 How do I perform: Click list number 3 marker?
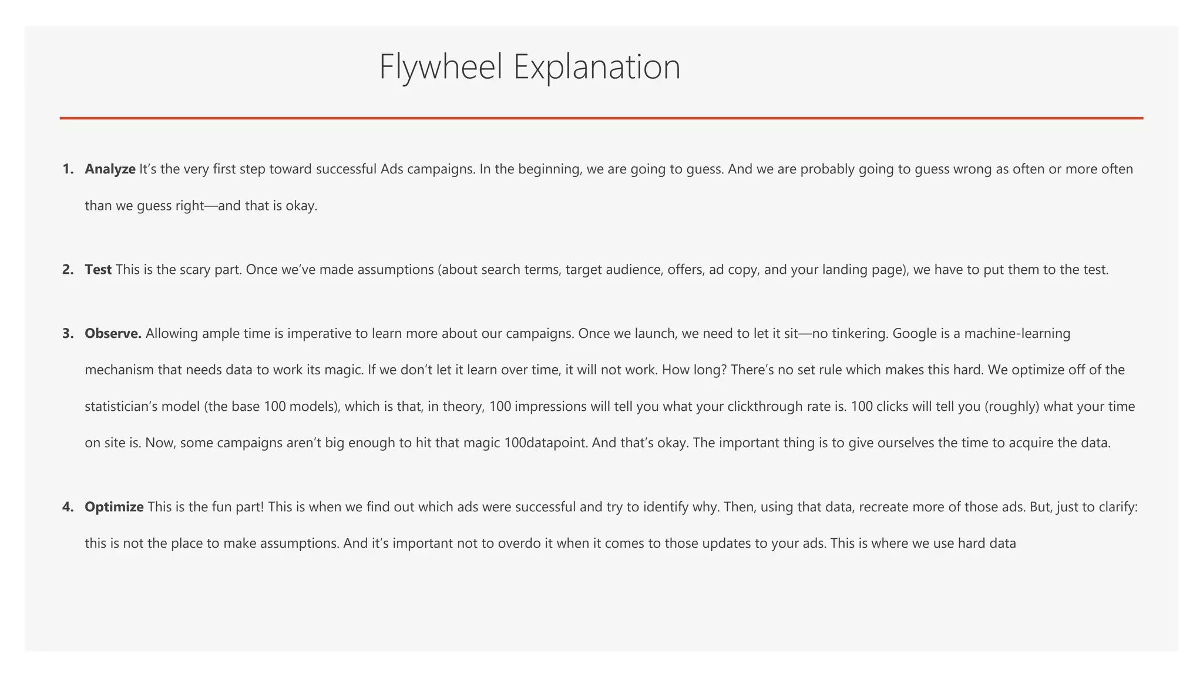68,334
